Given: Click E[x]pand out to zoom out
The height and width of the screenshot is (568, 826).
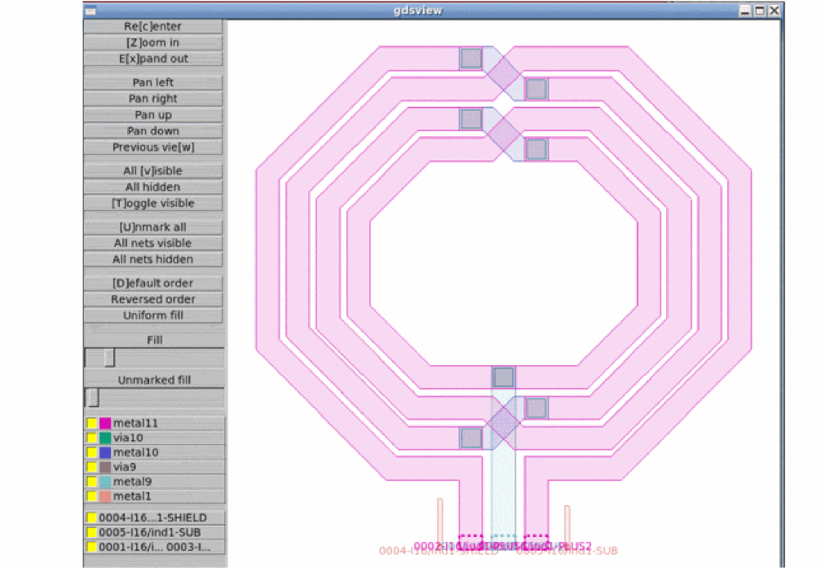Looking at the screenshot, I should pyautogui.click(x=153, y=59).
